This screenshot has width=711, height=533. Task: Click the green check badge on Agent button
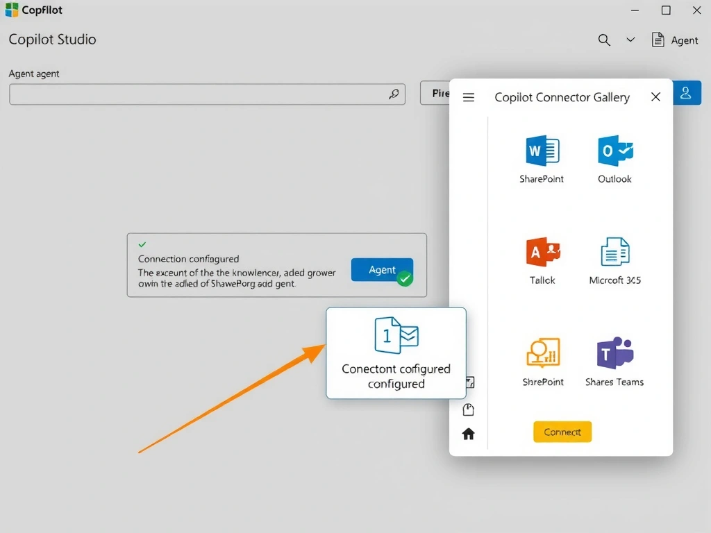click(405, 279)
